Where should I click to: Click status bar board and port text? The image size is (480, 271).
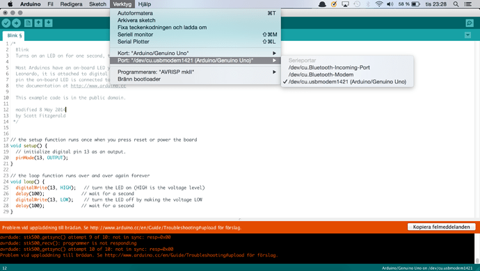[427, 268]
